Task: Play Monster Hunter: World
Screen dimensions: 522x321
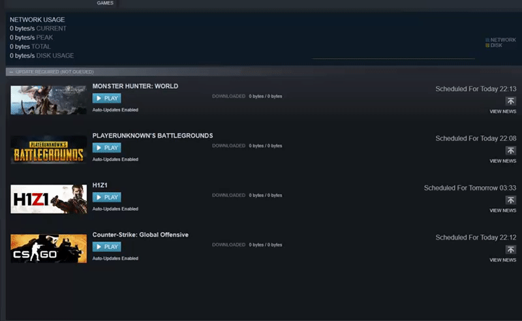Action: 107,99
